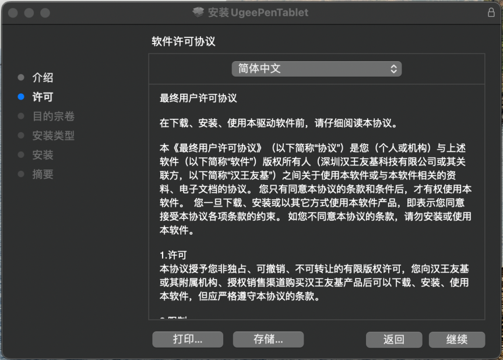Click the 继续 button
Image resolution: width=503 pixels, height=360 pixels.
click(457, 340)
